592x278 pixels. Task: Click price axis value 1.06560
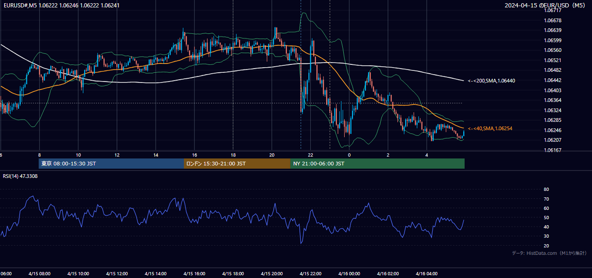point(552,50)
